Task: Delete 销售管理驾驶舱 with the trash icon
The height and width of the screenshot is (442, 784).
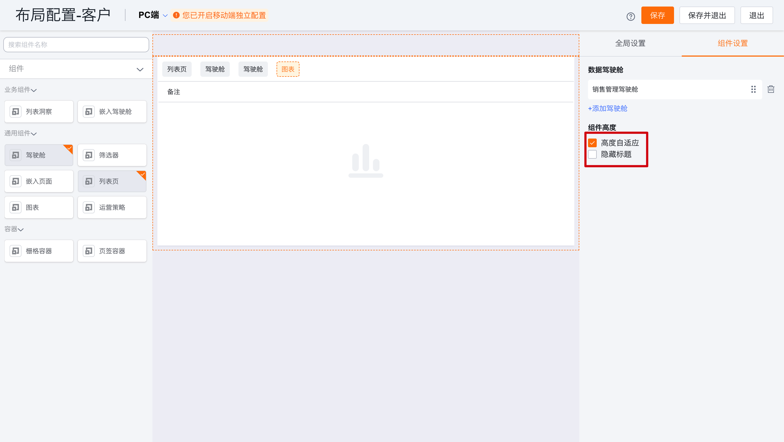Action: [771, 89]
